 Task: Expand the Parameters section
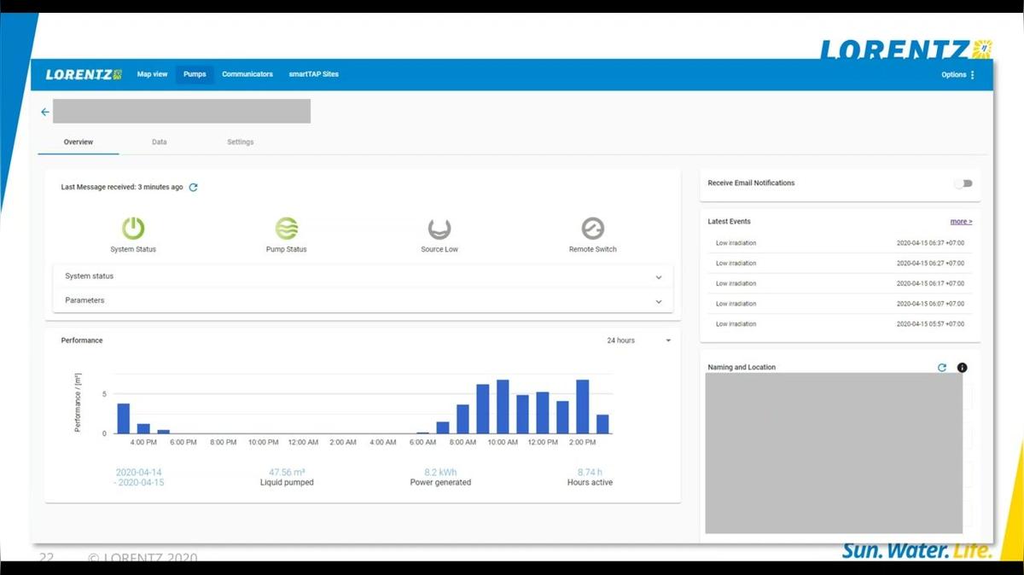(658, 300)
